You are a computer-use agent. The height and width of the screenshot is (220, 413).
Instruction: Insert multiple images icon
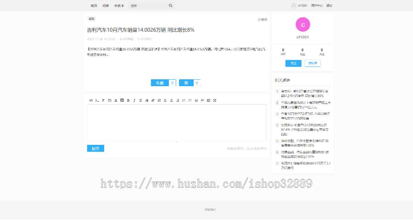point(209,100)
